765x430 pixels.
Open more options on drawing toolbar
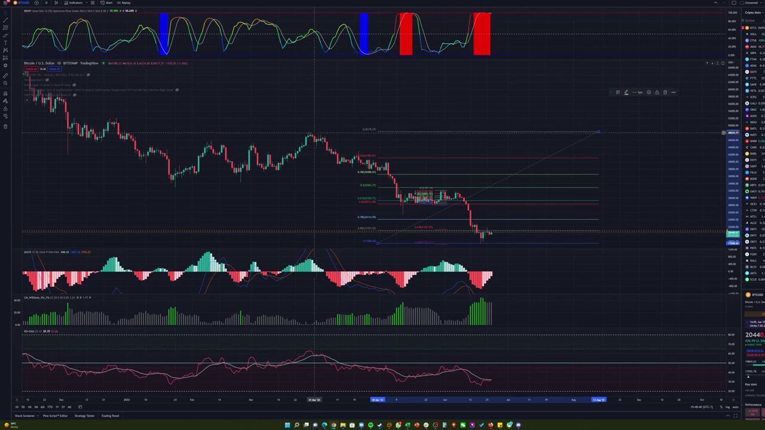674,92
